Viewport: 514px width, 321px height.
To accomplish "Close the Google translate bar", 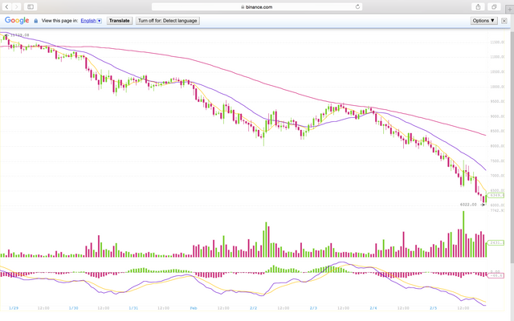I will [x=504, y=21].
